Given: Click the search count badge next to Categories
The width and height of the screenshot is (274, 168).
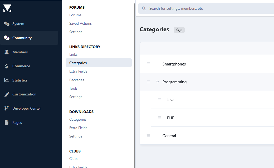Looking at the screenshot, I should 179,30.
